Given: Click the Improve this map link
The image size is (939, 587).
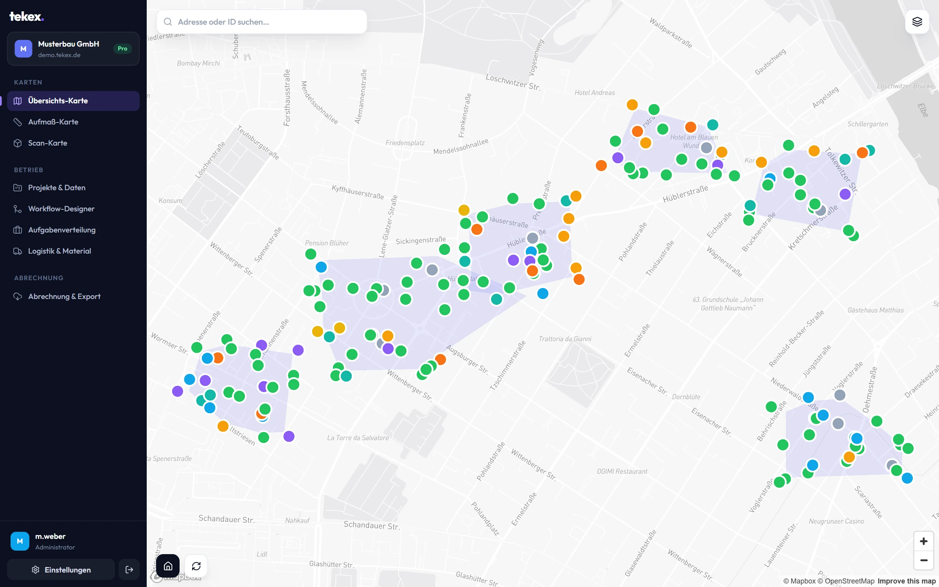Looking at the screenshot, I should [907, 581].
